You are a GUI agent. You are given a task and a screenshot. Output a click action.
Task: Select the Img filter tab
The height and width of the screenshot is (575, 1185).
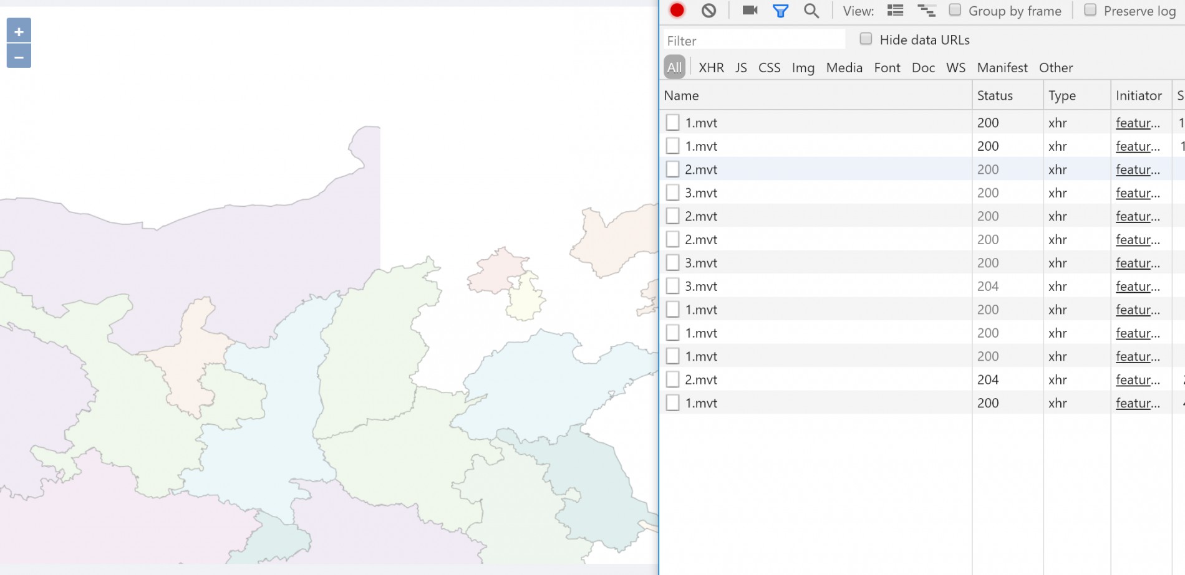(803, 68)
